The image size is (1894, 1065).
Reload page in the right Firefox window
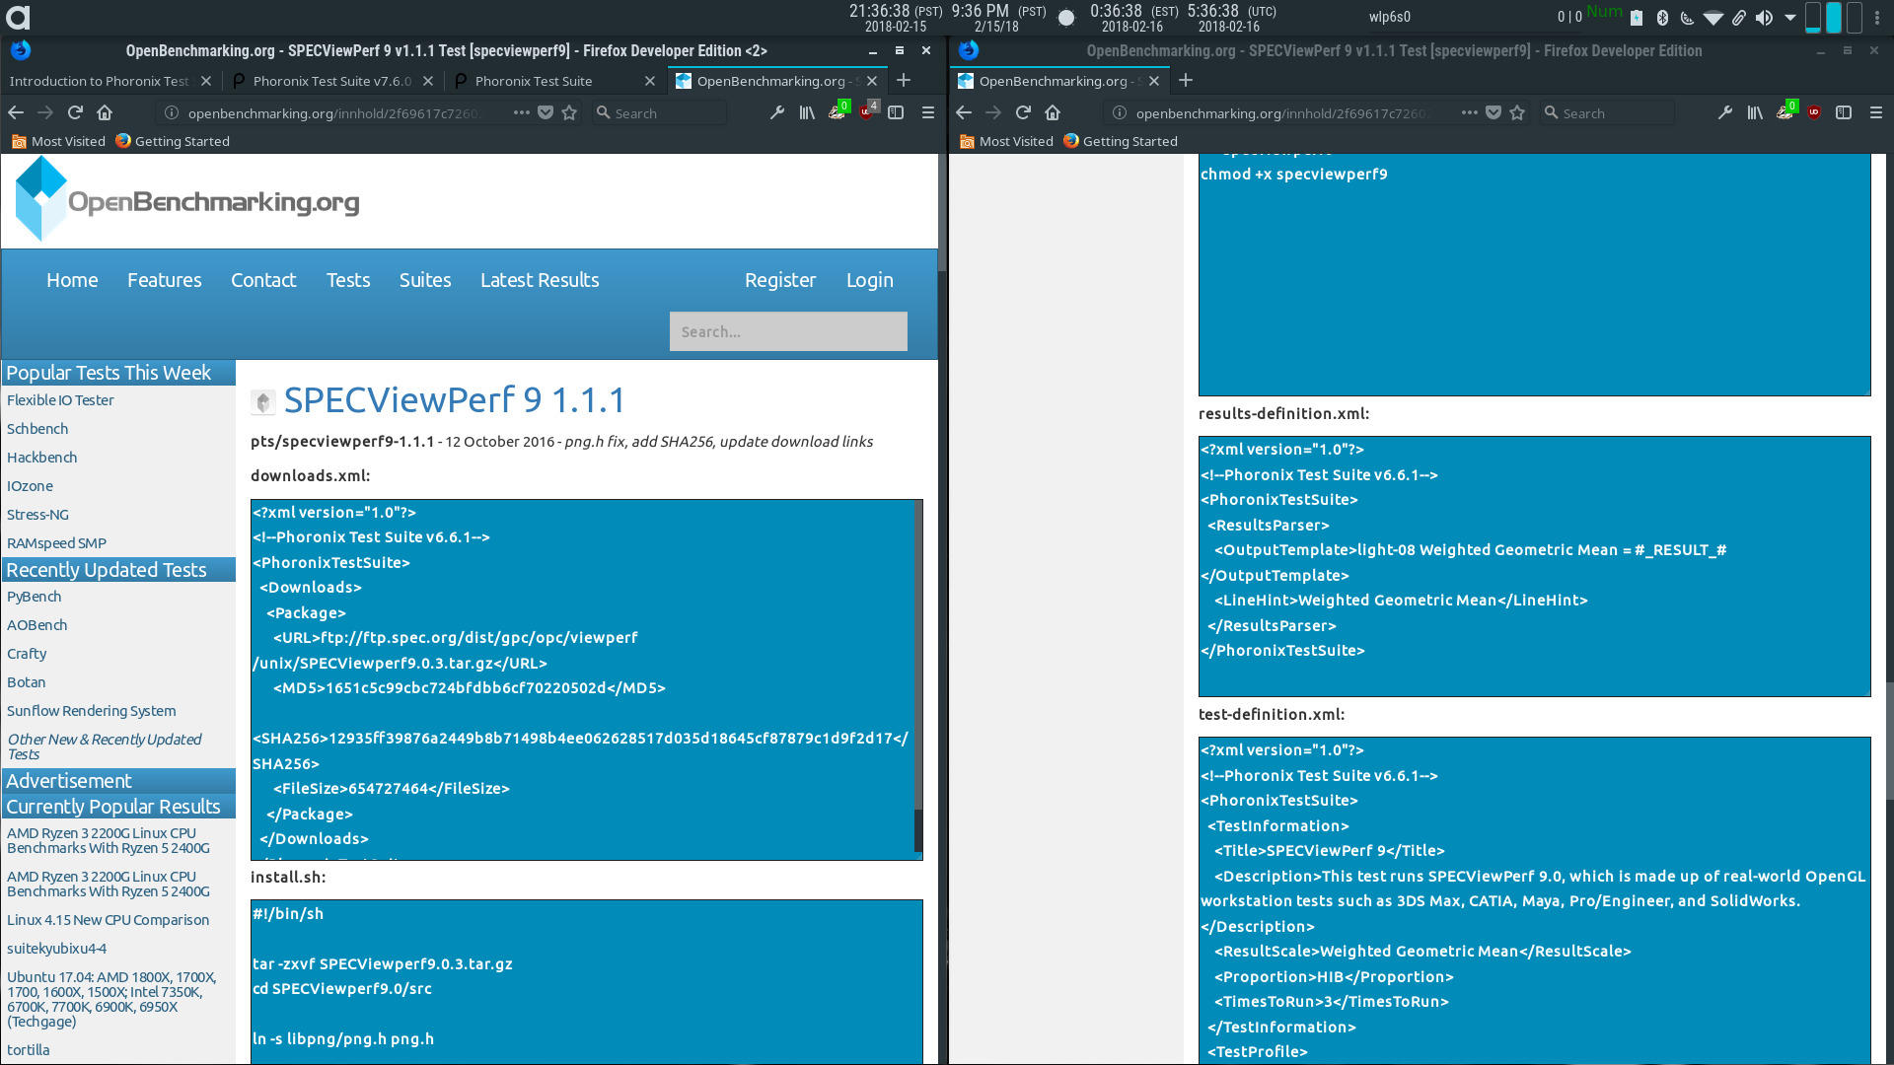point(1023,113)
